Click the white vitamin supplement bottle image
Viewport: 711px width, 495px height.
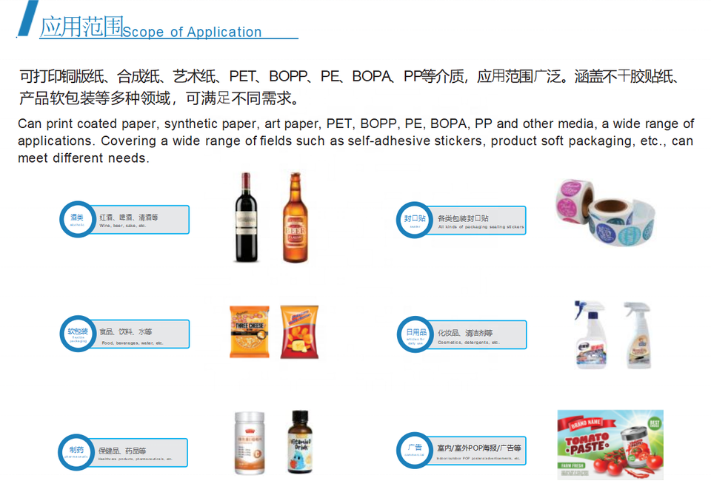coord(250,443)
